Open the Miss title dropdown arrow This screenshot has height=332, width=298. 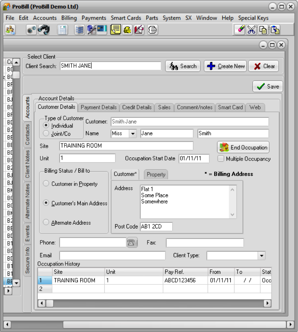tap(133, 134)
